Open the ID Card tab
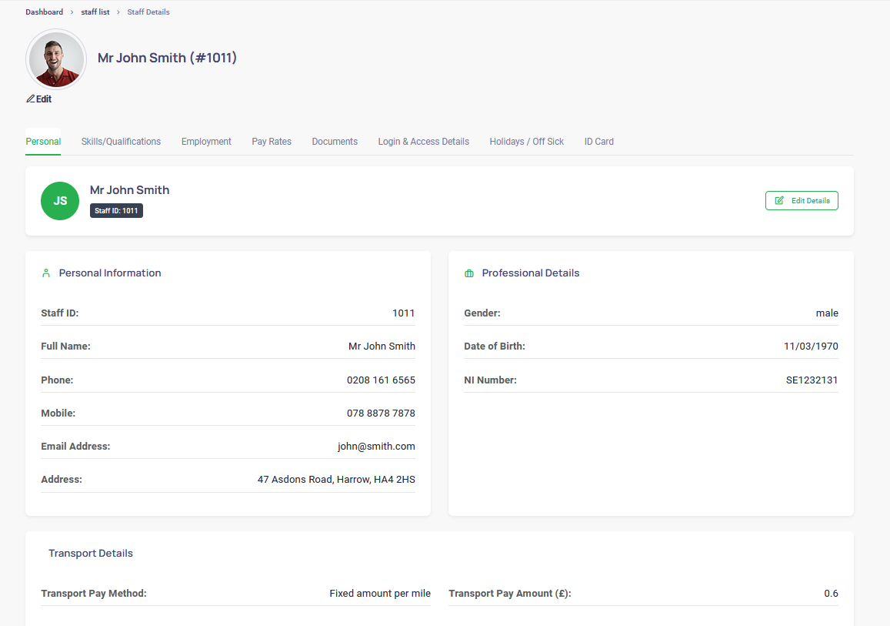The width and height of the screenshot is (890, 626). 598,141
